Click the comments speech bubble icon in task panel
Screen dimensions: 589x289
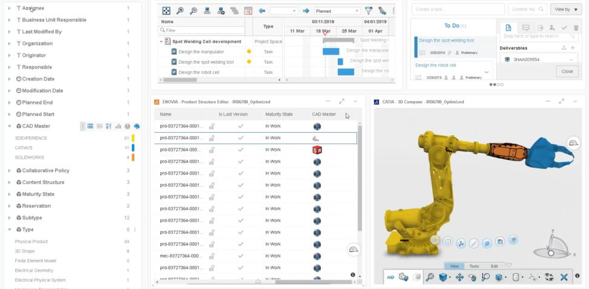pyautogui.click(x=525, y=28)
